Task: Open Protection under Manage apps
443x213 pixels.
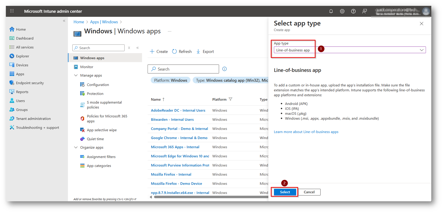Action: pyautogui.click(x=95, y=93)
